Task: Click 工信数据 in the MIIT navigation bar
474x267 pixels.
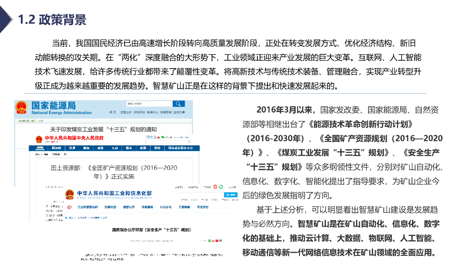Action: (184, 207)
